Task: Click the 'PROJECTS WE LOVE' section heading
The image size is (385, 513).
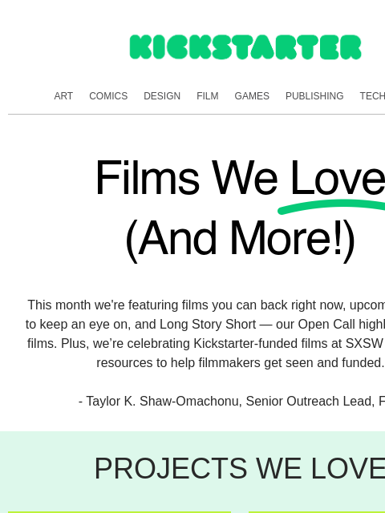Action: pos(240,468)
